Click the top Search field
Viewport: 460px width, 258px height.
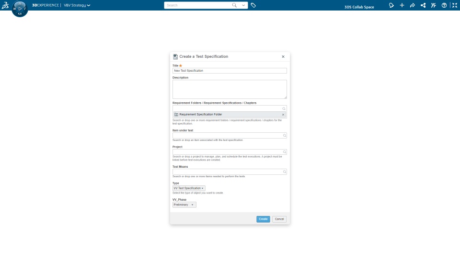198,5
